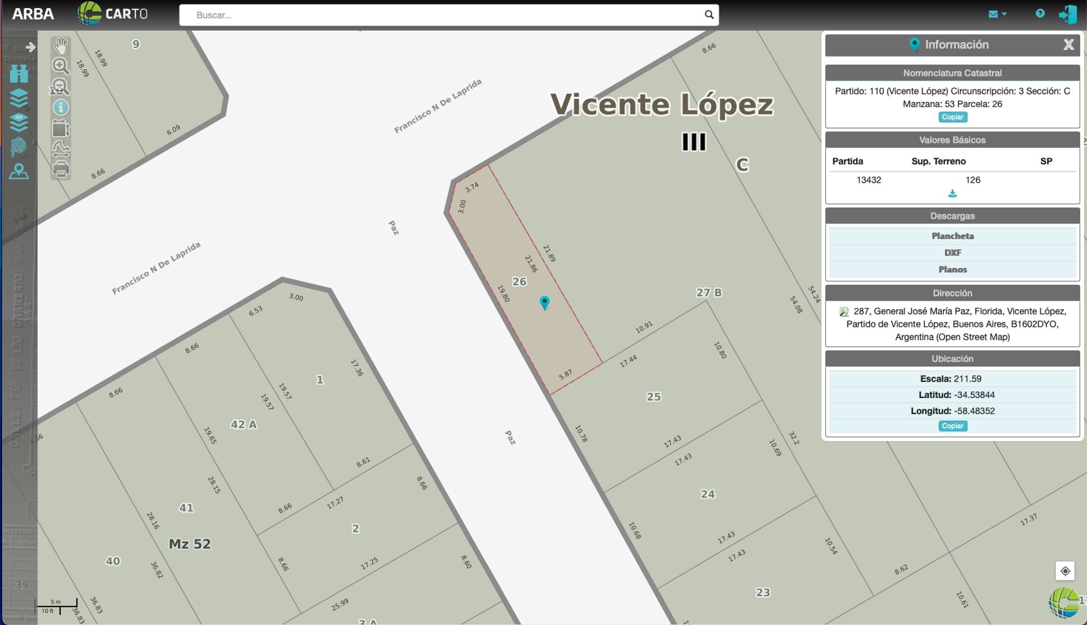Open the mail envelope dropdown
1087x625 pixels.
[x=997, y=14]
